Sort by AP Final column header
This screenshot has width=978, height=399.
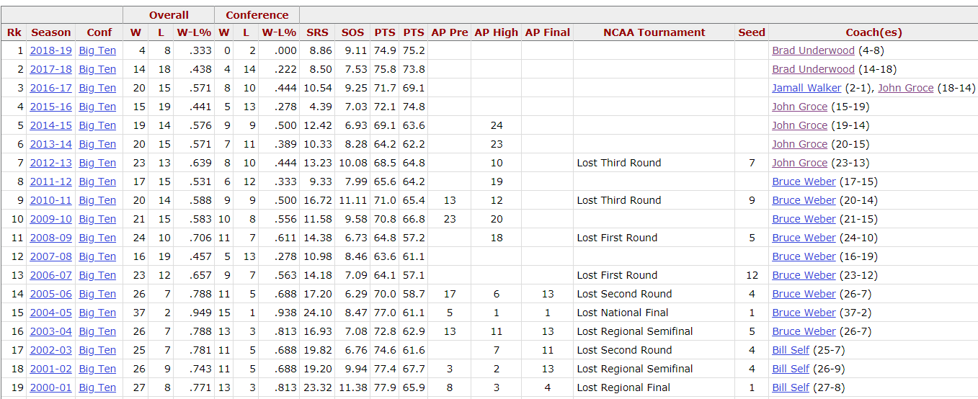tap(548, 32)
